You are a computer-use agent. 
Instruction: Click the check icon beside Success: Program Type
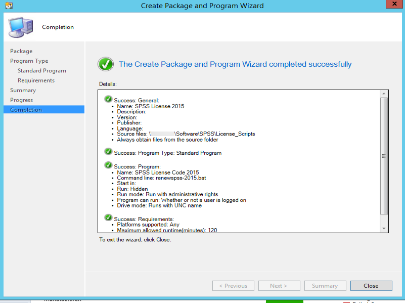click(108, 152)
